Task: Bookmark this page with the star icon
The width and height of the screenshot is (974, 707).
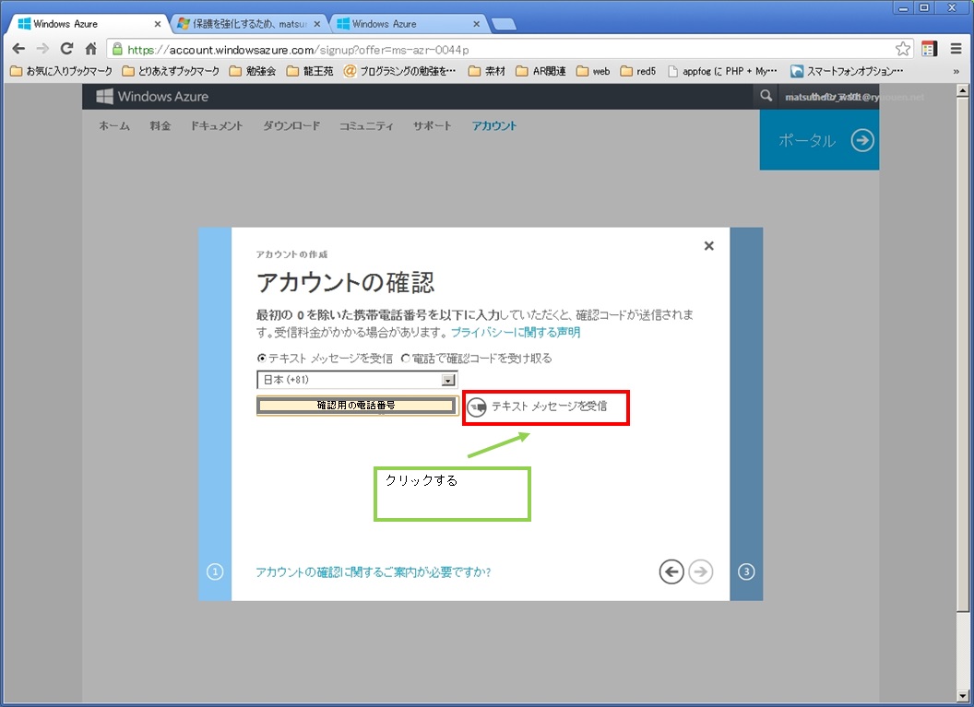Action: tap(903, 49)
